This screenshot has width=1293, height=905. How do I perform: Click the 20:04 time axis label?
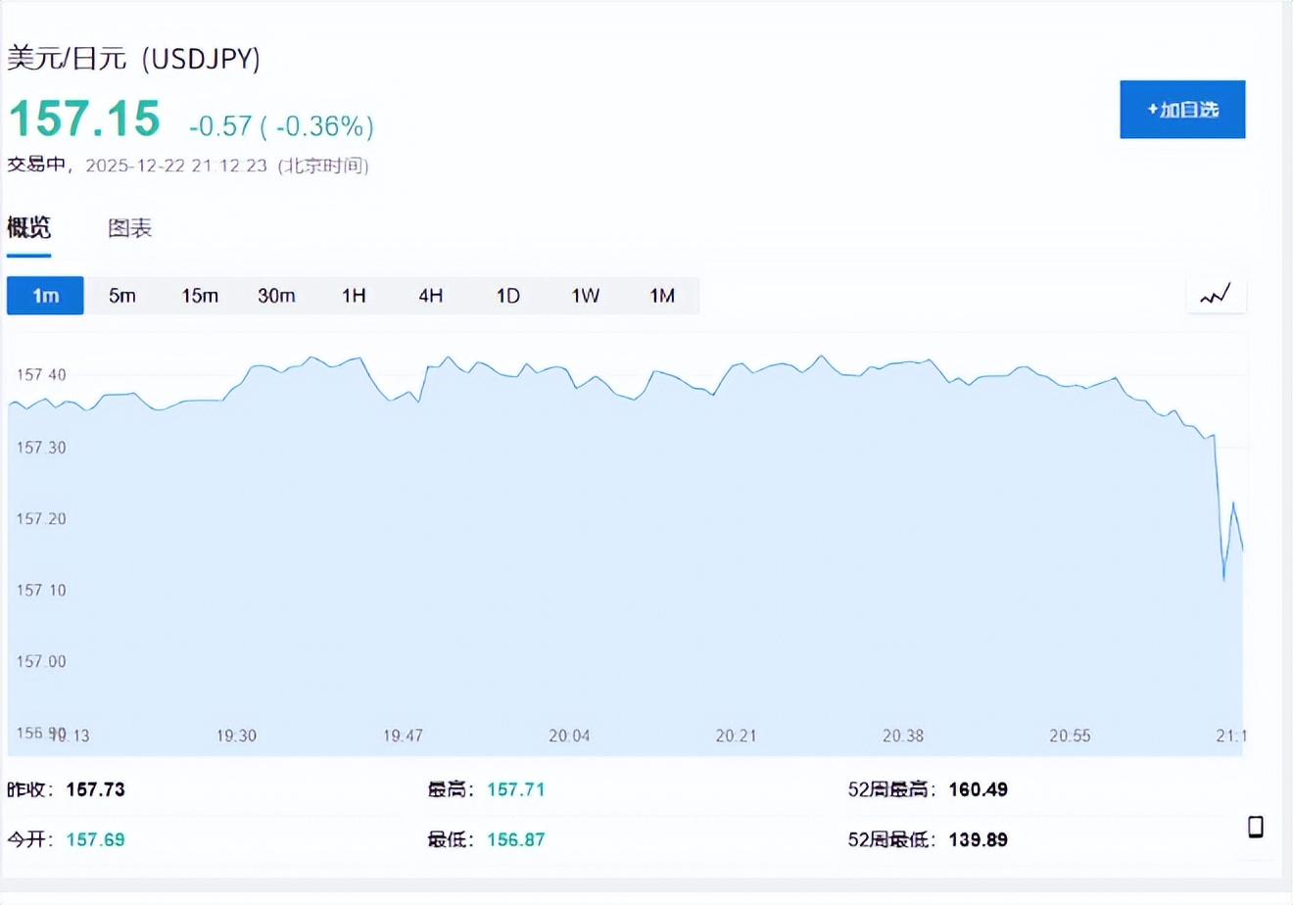(569, 736)
